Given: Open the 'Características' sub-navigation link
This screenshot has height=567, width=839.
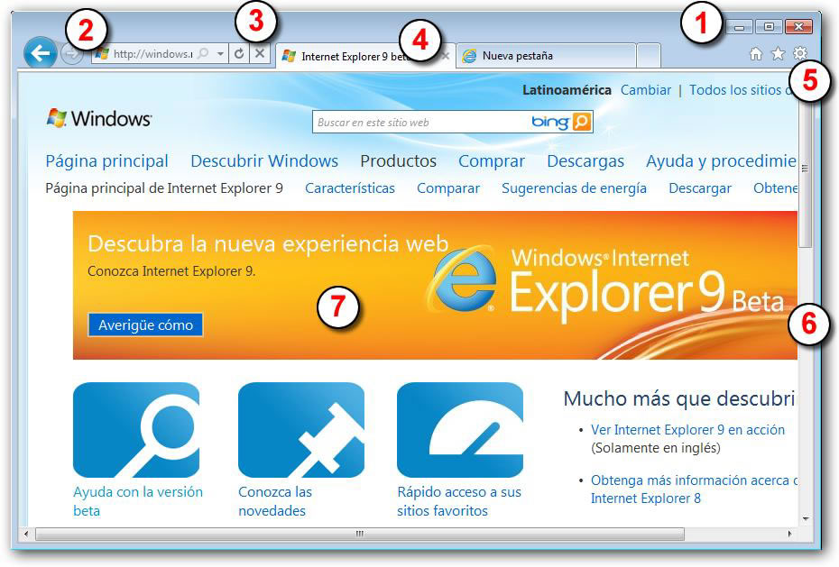Looking at the screenshot, I should pos(350,188).
